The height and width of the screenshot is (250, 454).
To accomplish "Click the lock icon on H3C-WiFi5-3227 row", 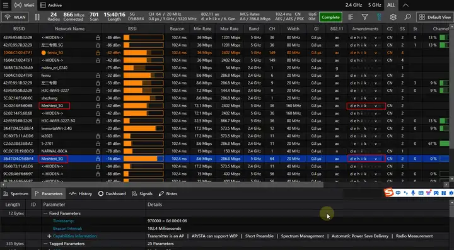I will click(x=98, y=91).
